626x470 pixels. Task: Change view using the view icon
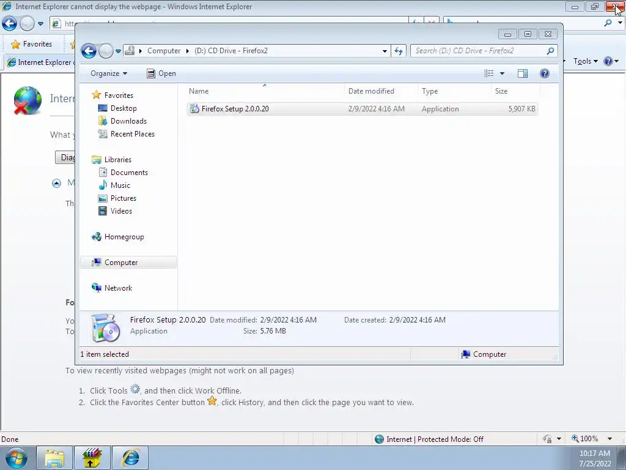tap(488, 73)
